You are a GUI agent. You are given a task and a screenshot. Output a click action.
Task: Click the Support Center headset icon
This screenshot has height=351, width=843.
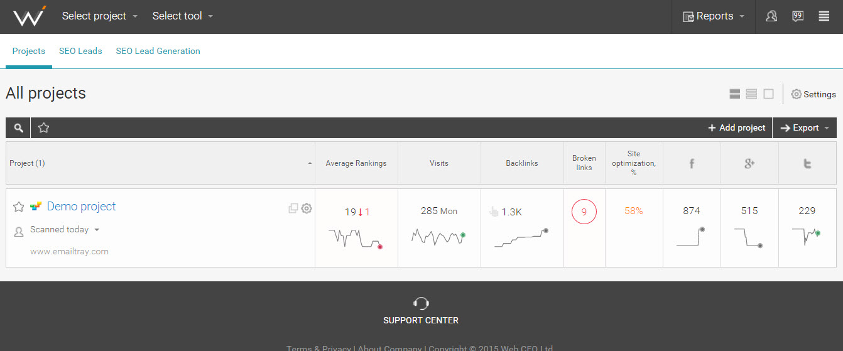tap(421, 304)
